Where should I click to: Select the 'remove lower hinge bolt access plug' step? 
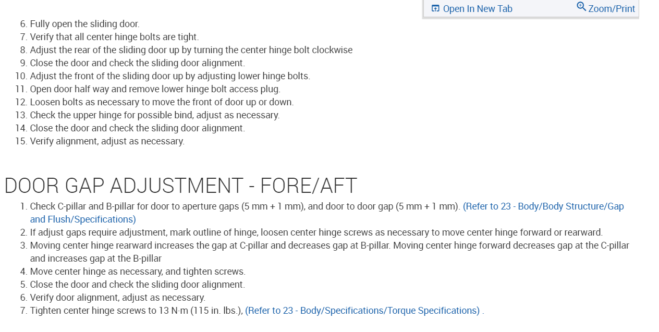pos(155,89)
